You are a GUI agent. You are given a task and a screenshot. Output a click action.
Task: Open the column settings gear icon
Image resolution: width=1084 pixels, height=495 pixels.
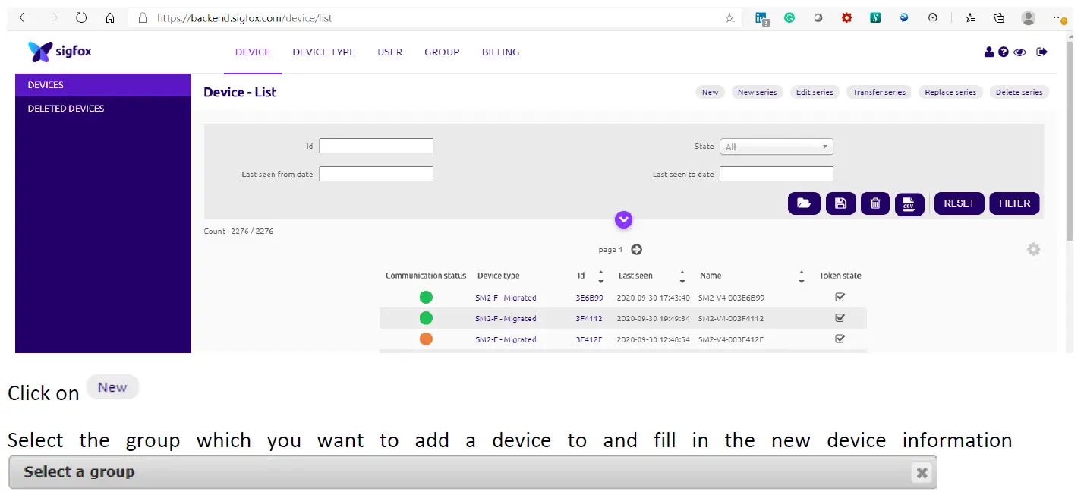click(1033, 249)
